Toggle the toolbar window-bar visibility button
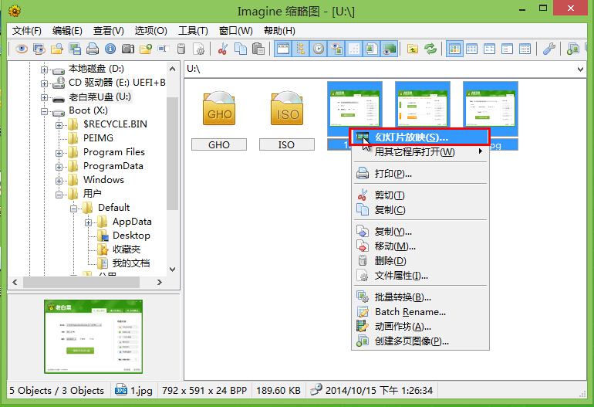 283,49
